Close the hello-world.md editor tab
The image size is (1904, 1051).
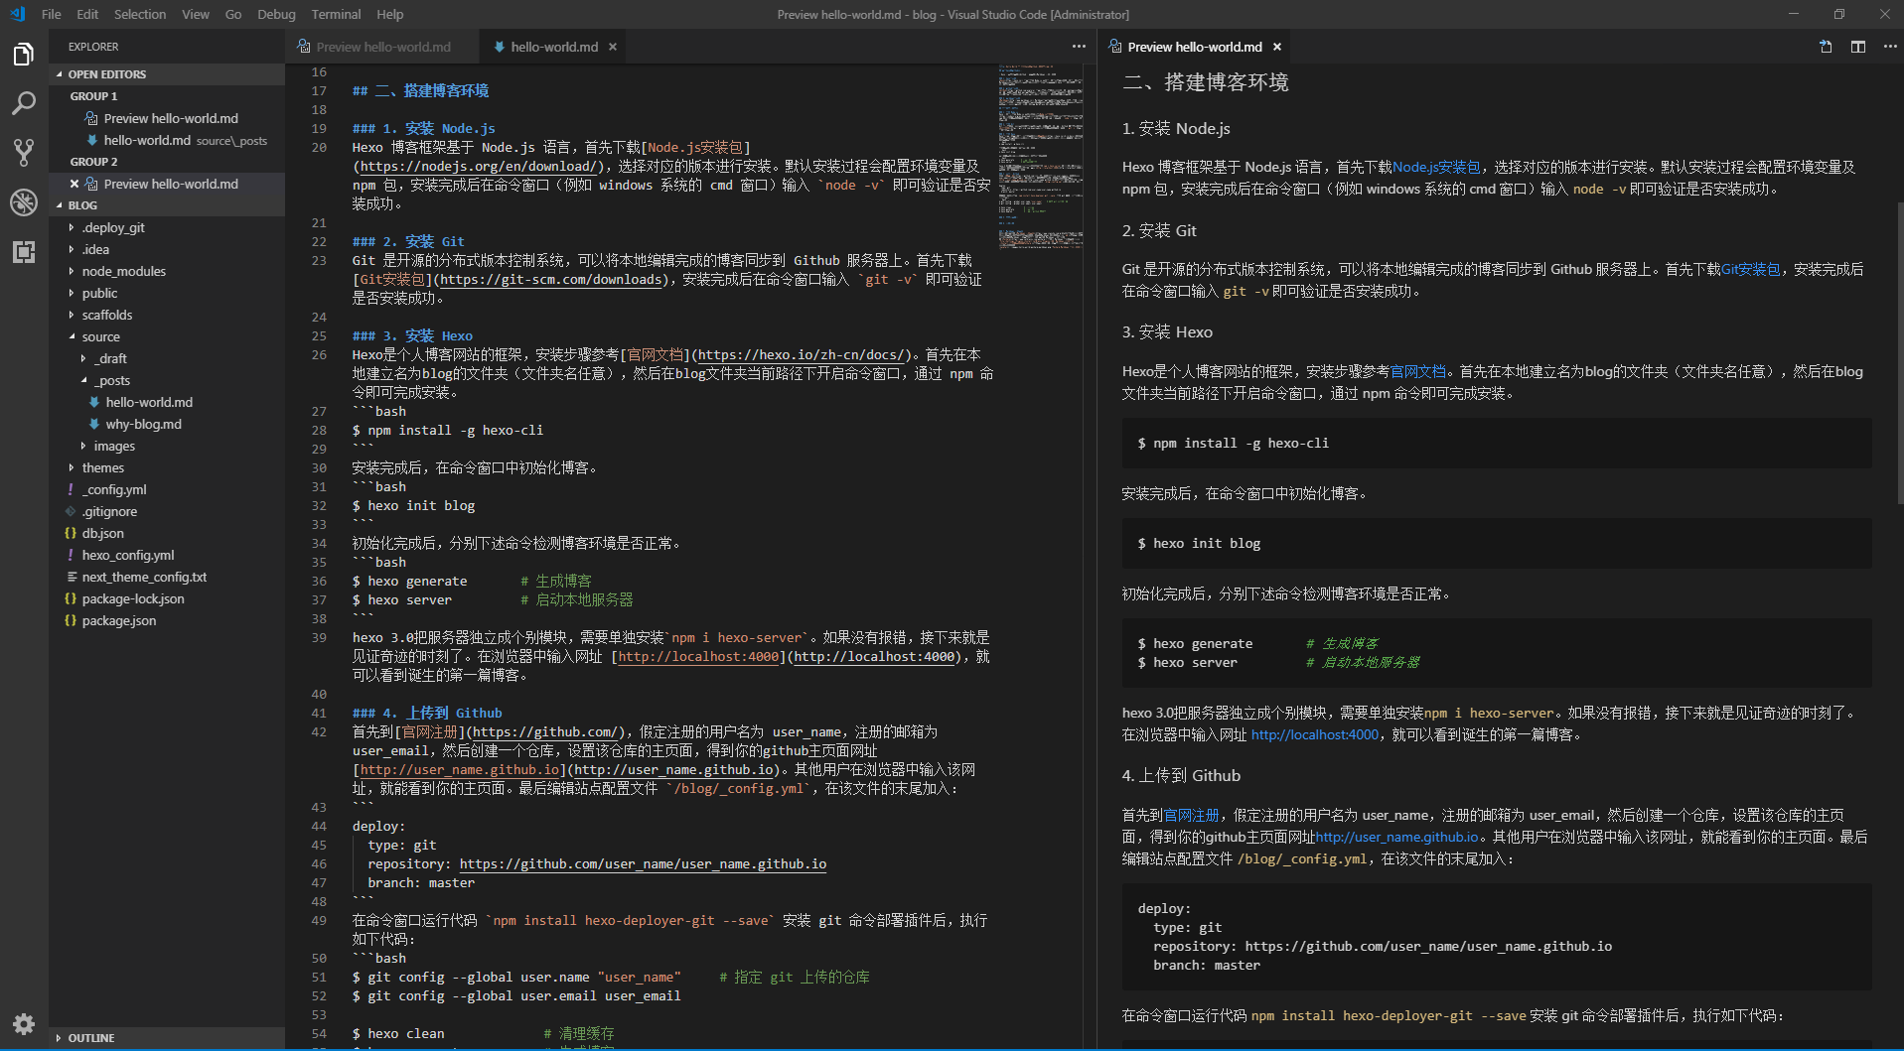click(x=613, y=47)
